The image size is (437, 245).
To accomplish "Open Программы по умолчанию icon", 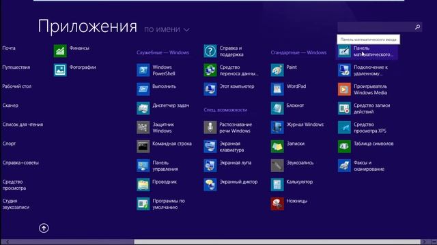I will pos(143,204).
